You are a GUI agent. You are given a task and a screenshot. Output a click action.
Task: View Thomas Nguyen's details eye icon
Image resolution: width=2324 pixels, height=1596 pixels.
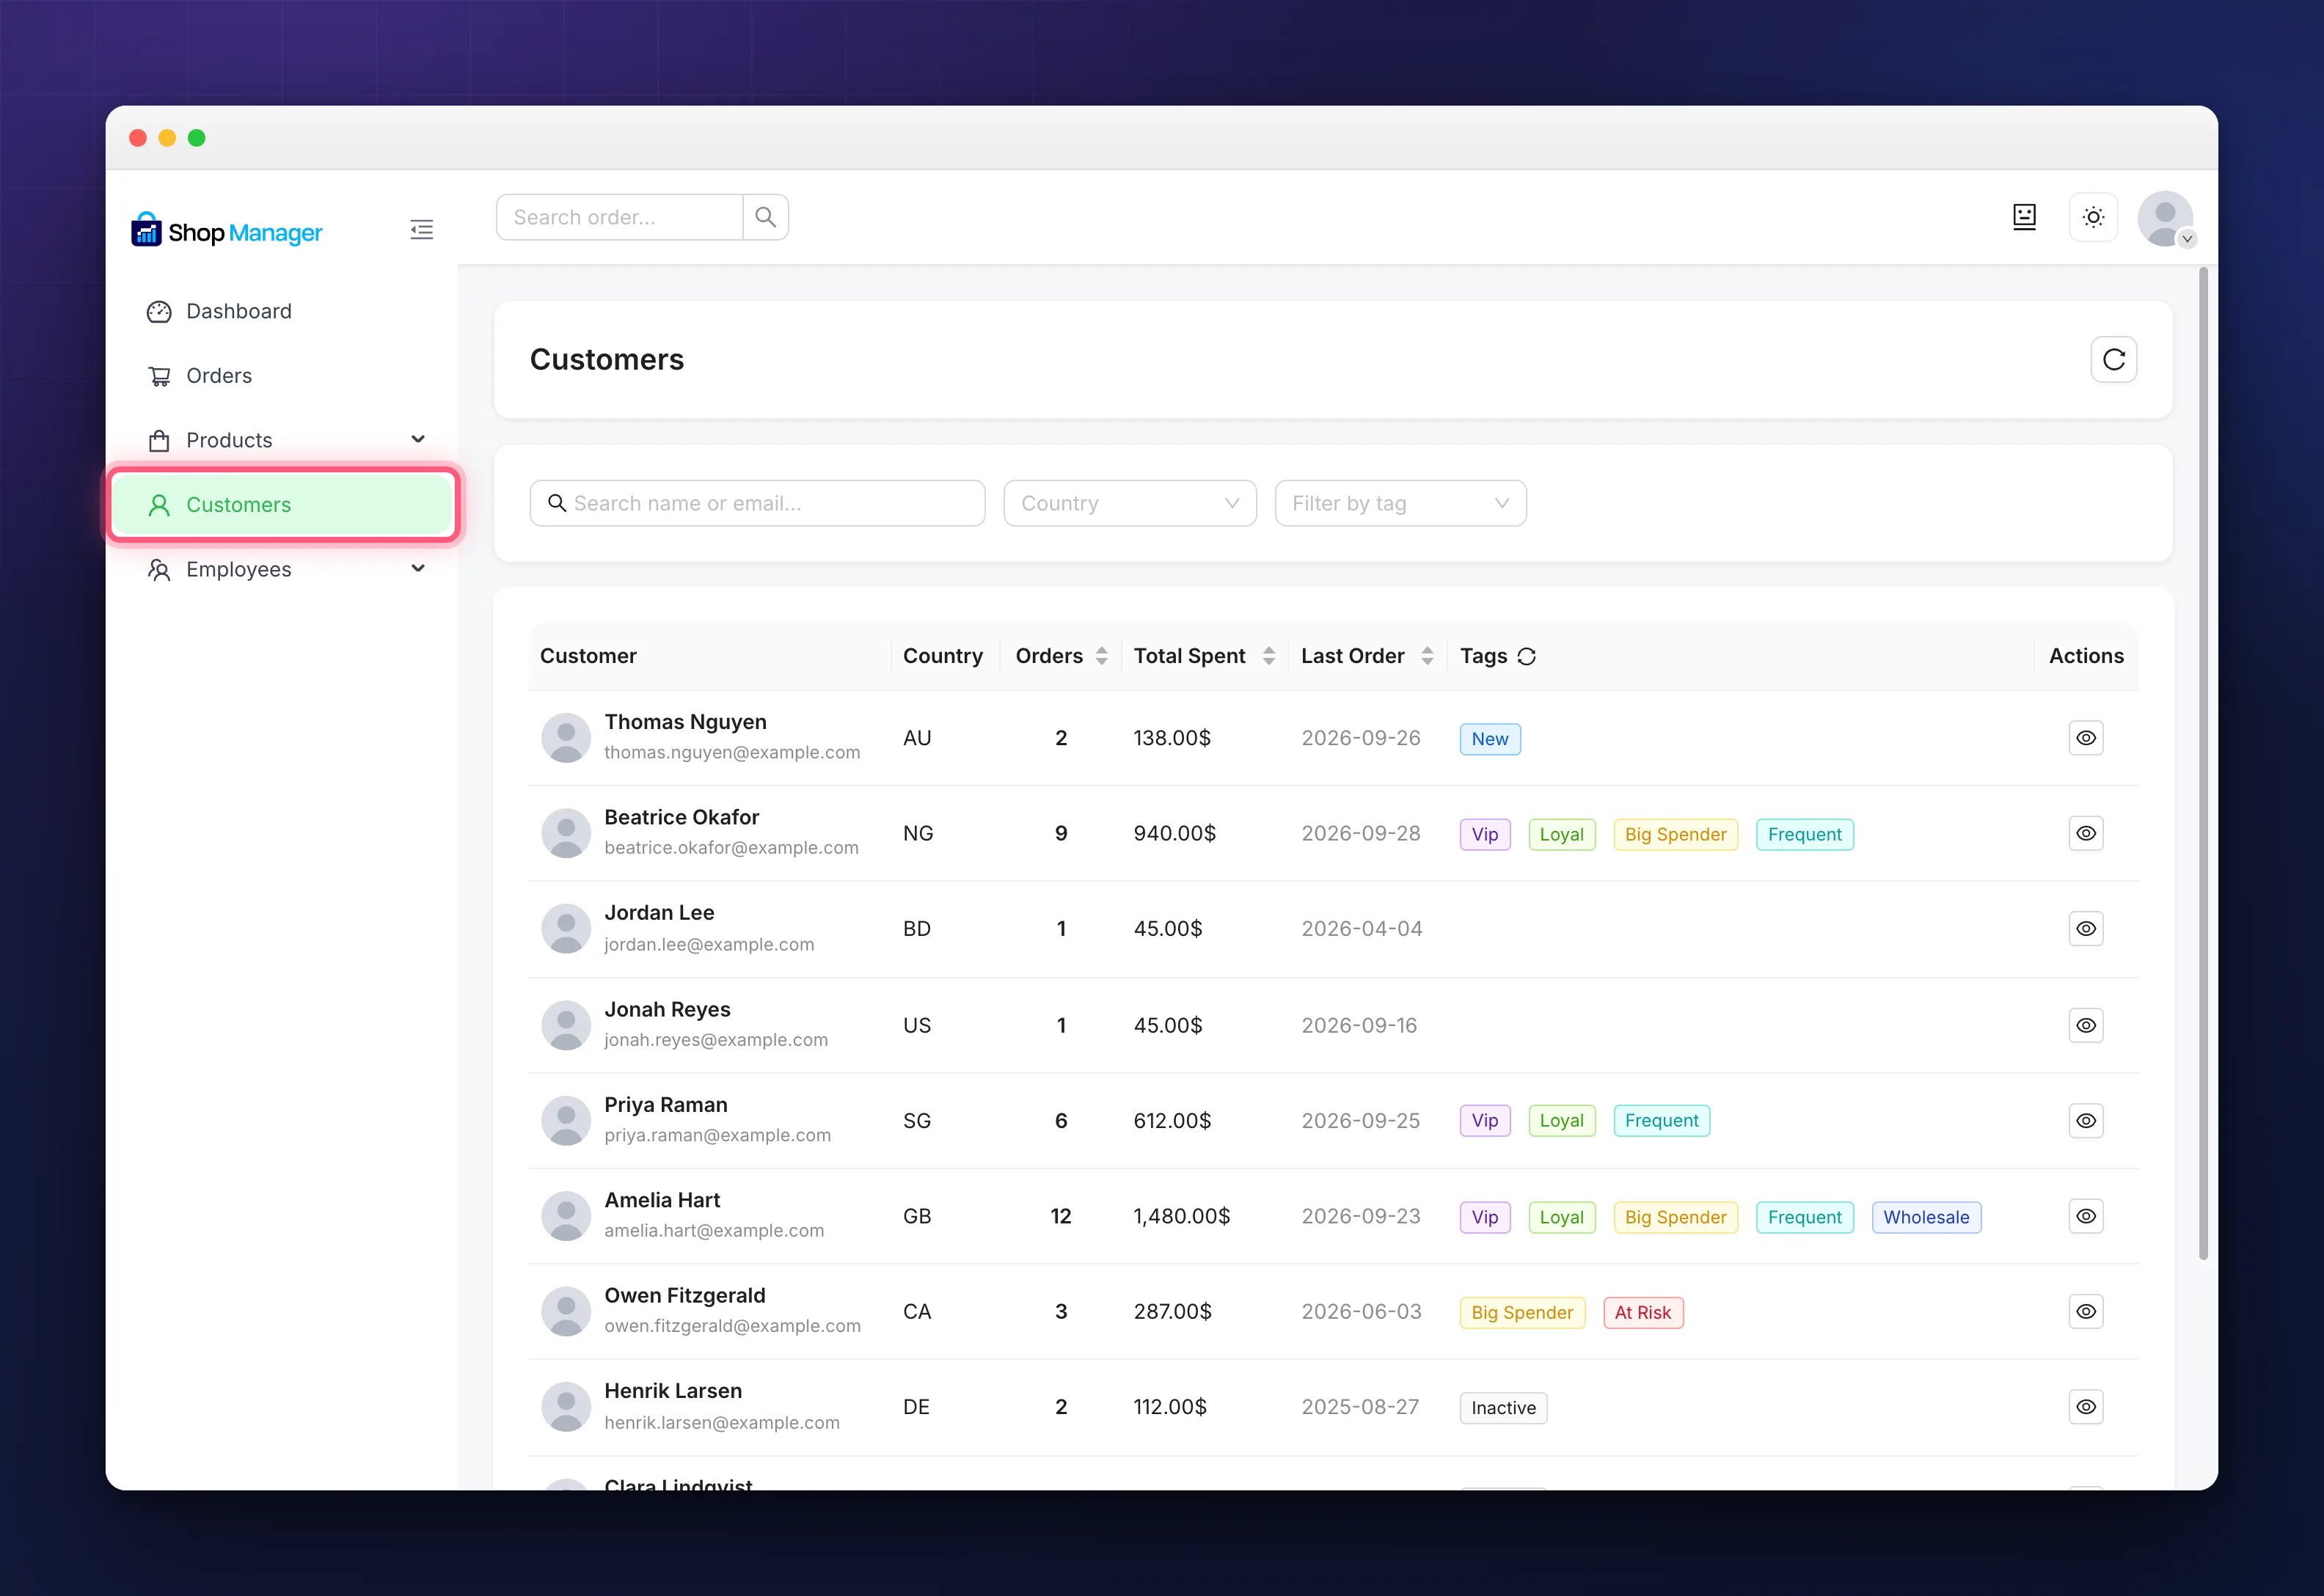point(2085,738)
